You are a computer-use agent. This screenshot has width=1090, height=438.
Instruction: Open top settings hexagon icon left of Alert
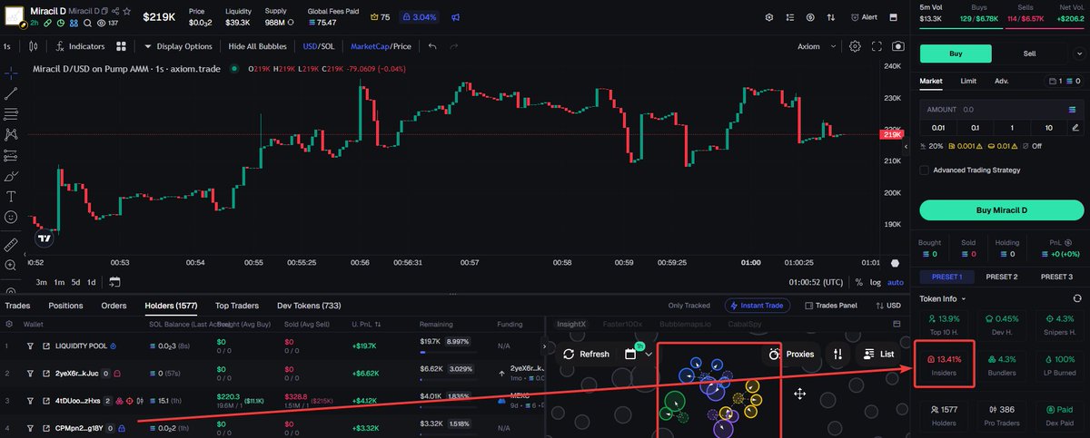click(768, 17)
